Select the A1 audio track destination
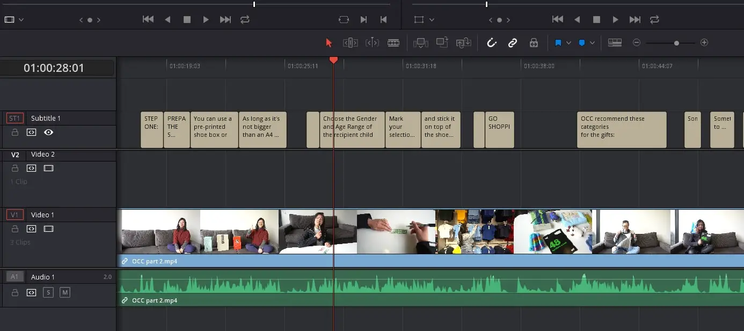Screen dimensions: 744x331 pyautogui.click(x=15, y=277)
